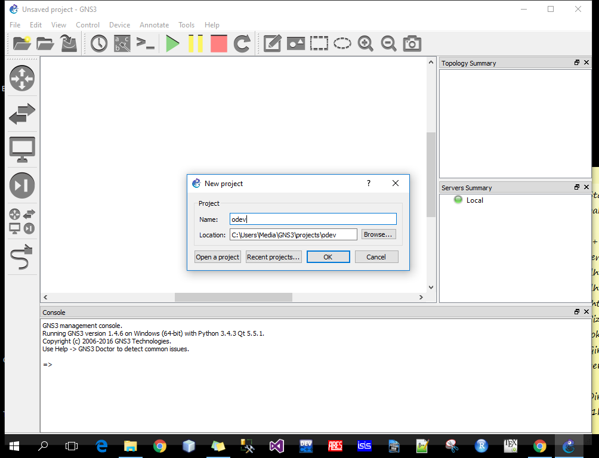Screen dimensions: 599x458
Task: Open the File menu
Action: (x=15, y=25)
